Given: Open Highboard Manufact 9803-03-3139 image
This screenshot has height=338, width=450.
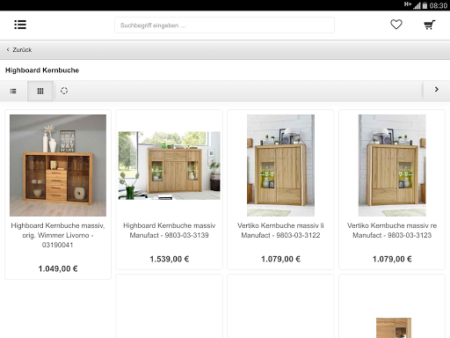Looking at the screenshot, I should tap(170, 165).
